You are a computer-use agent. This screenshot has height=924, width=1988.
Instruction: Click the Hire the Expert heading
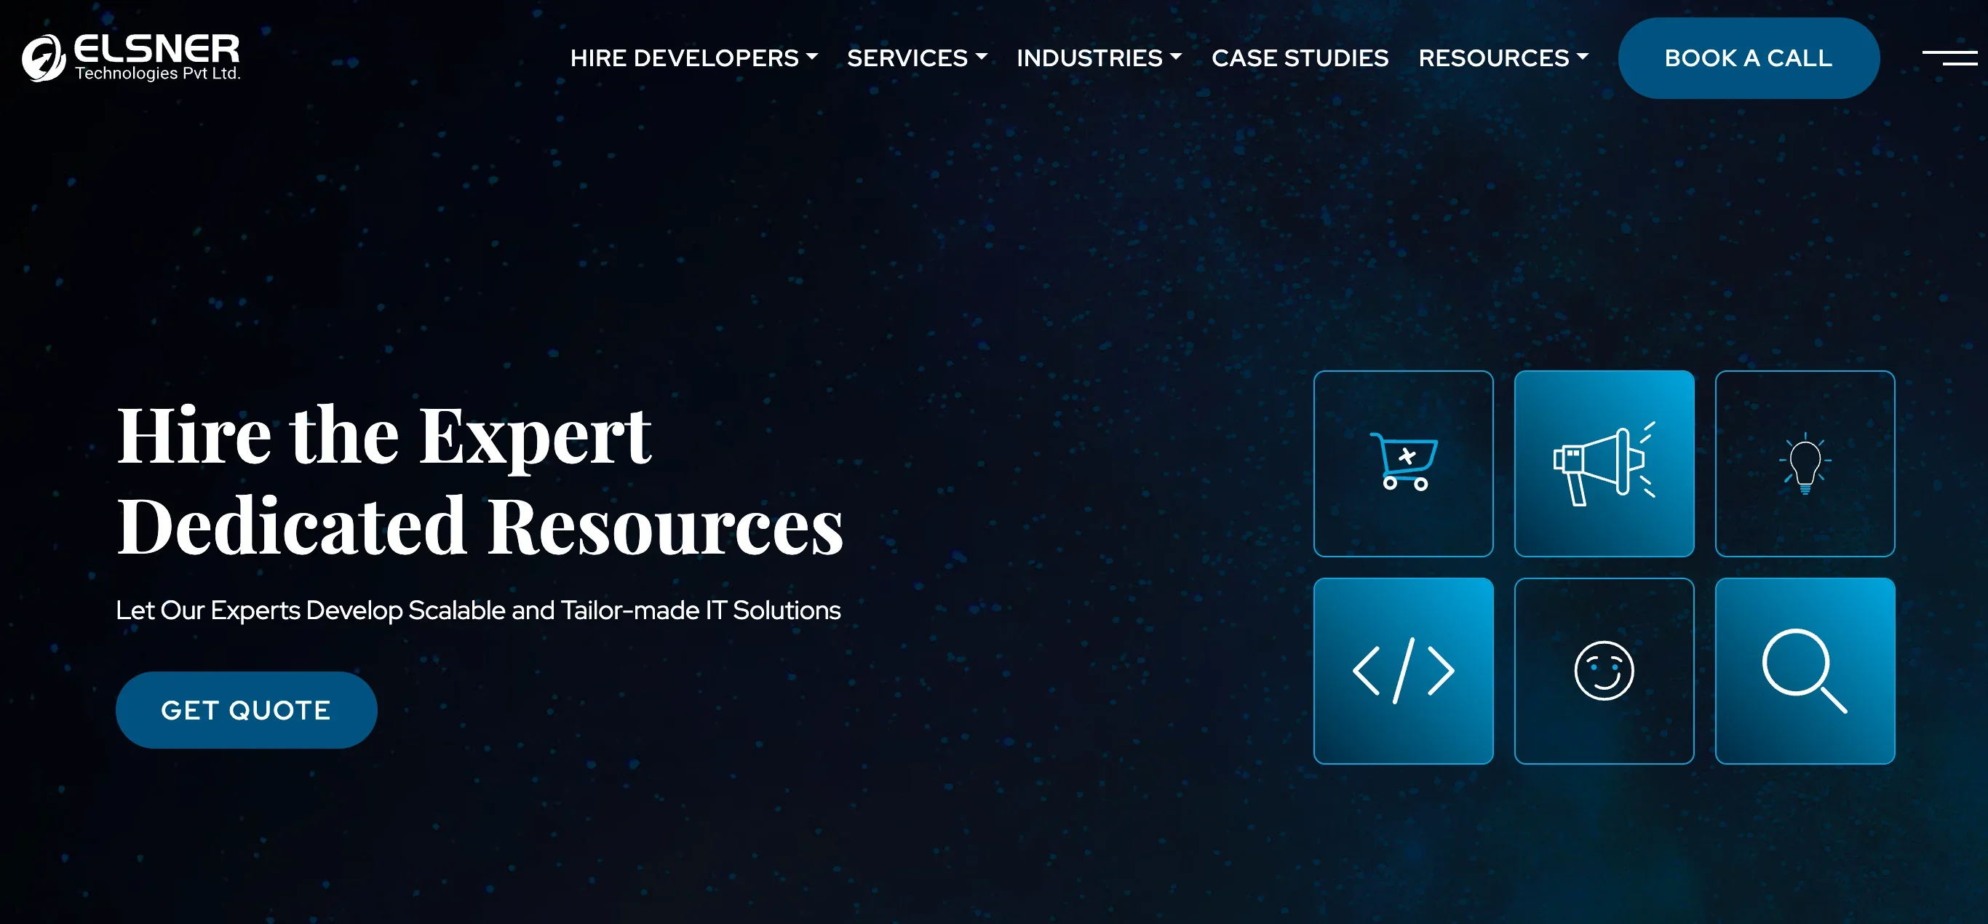click(383, 436)
